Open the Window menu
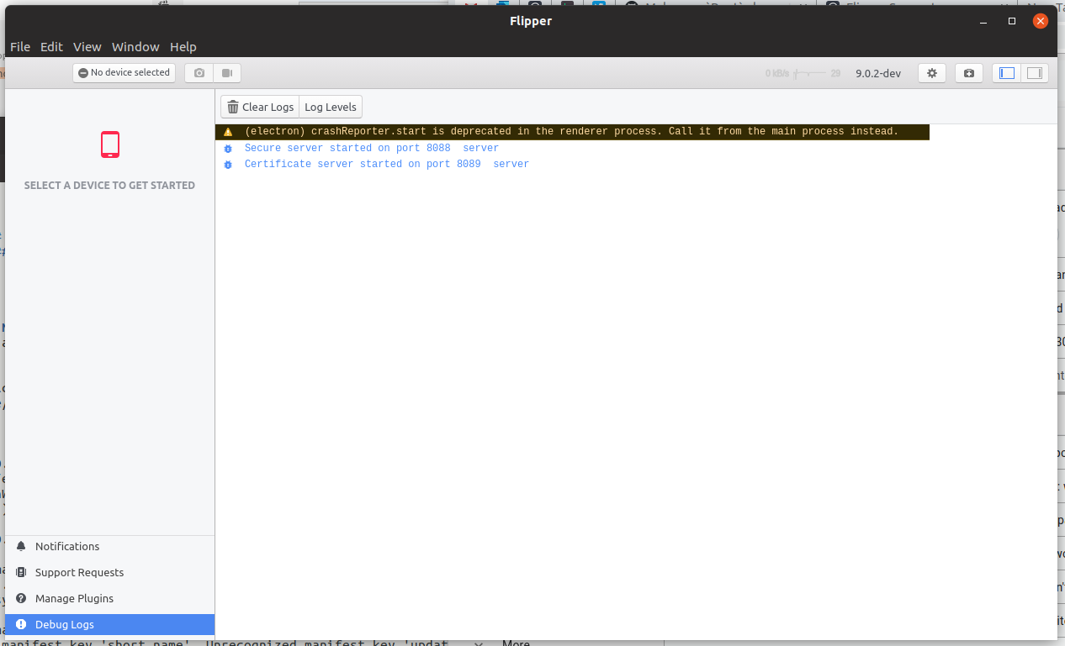The height and width of the screenshot is (646, 1065). [135, 47]
